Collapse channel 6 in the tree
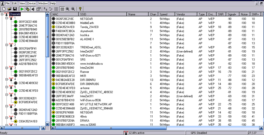The image size is (264, 135). (x=6, y=94)
